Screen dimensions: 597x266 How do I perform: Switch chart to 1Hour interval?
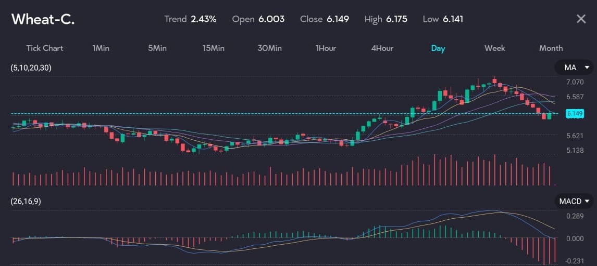326,48
